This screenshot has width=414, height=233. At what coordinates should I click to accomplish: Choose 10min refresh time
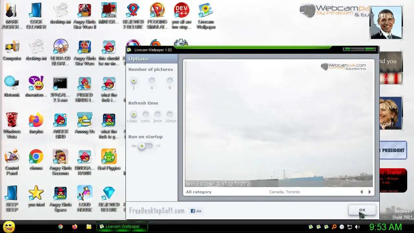coord(169,114)
